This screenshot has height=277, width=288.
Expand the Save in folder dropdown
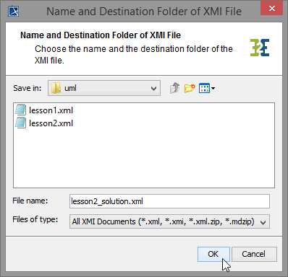click(x=153, y=89)
